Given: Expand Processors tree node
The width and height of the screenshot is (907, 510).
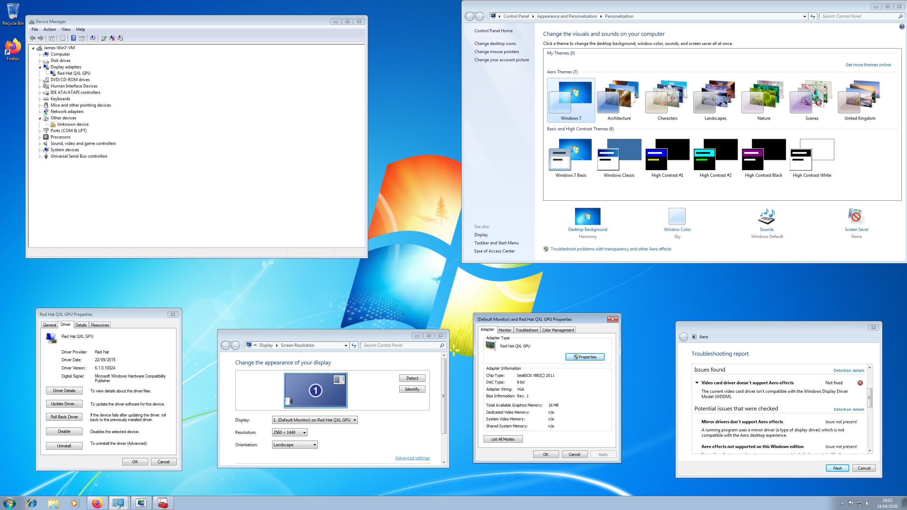Looking at the screenshot, I should click(x=40, y=137).
